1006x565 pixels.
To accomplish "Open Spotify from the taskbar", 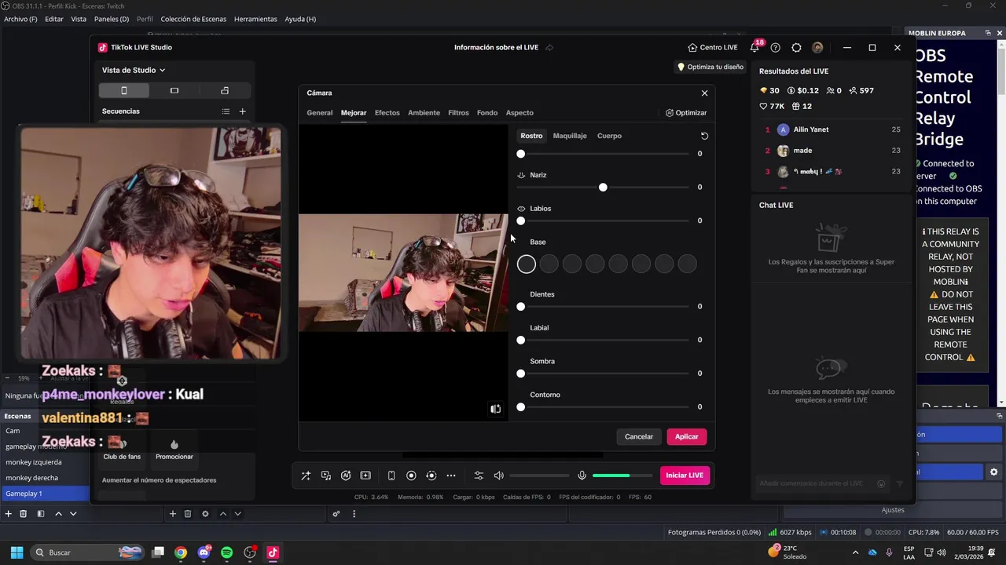I will click(x=227, y=552).
